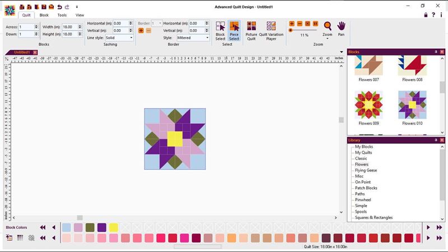Click the Piece Select tool
The image size is (448, 252).
coord(234,31)
